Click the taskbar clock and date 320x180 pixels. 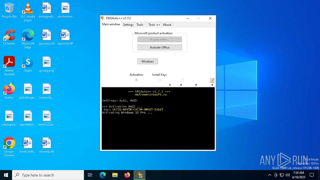[x=299, y=175]
